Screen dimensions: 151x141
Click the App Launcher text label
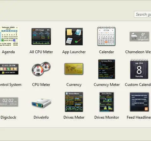pos(74,52)
